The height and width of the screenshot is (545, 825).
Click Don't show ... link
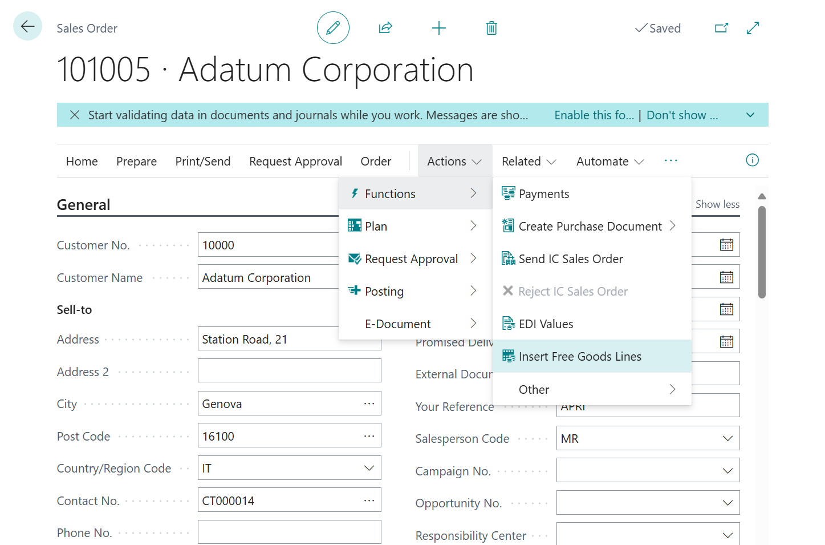tap(682, 115)
